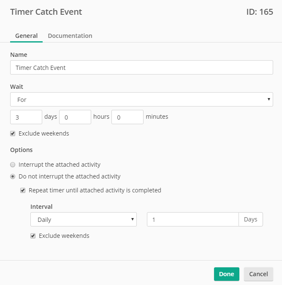Select the General tab
This screenshot has height=285, width=282.
tap(27, 36)
